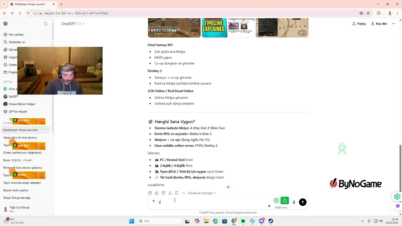Click the ChatGPT logo in the sidebar
The width and height of the screenshot is (402, 226).
pos(5,24)
